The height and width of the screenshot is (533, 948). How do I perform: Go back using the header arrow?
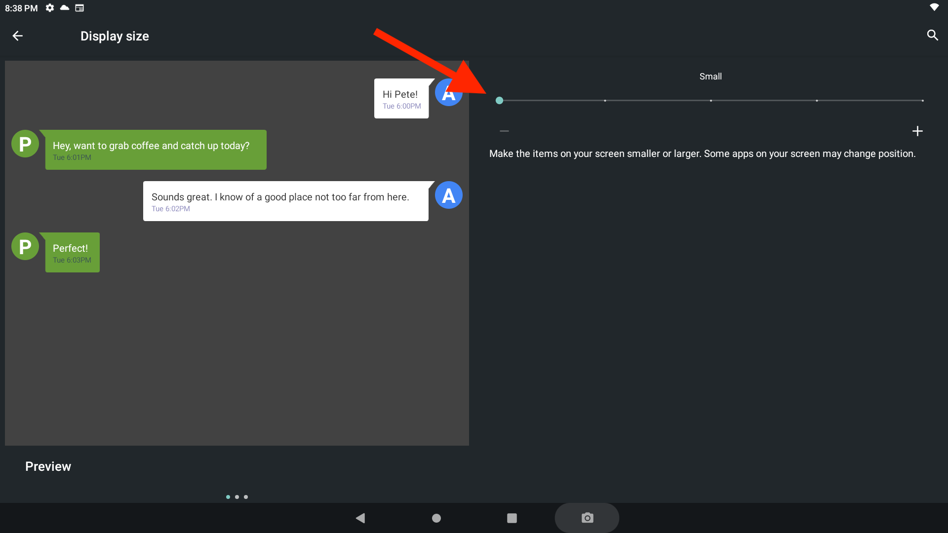click(18, 36)
